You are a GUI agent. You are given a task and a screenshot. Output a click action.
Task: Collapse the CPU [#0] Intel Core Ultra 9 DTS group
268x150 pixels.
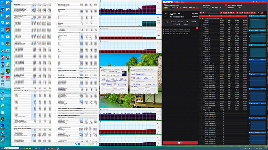[200, 18]
